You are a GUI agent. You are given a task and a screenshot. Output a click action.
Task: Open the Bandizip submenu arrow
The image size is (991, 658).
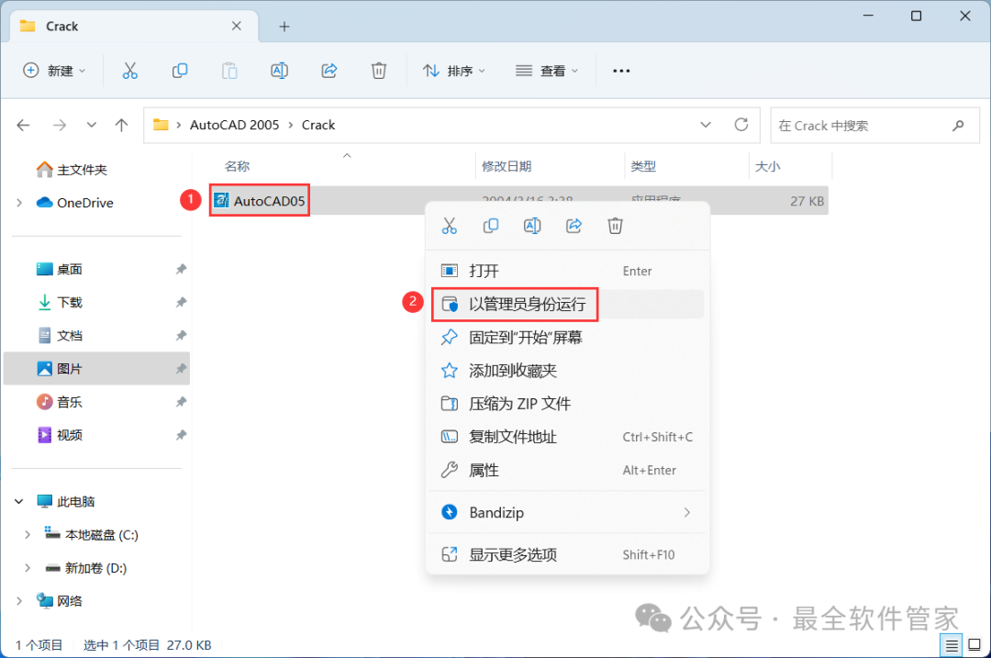687,512
